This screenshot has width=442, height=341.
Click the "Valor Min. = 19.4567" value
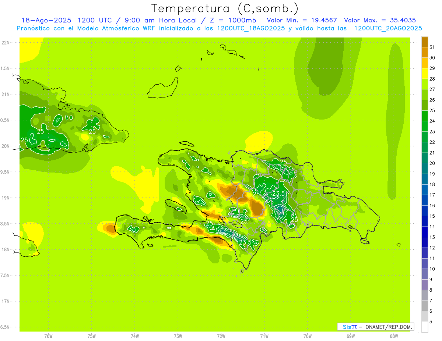click(x=302, y=20)
